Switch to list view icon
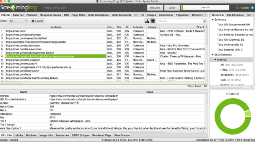This screenshot has width=255, height=142. click(153, 21)
